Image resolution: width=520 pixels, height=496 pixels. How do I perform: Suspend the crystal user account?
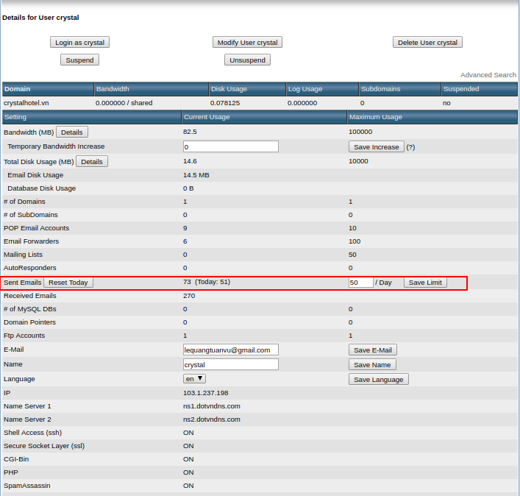point(79,60)
